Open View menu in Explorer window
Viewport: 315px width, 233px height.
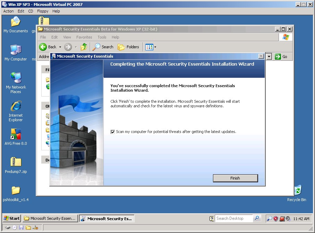click(x=67, y=37)
